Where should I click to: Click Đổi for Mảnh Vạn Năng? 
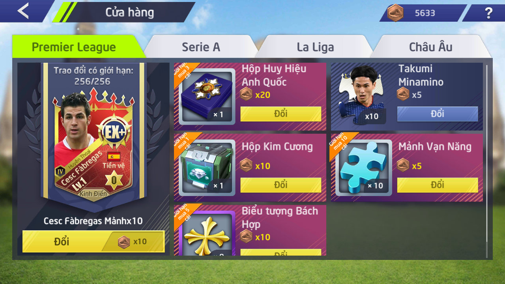pyautogui.click(x=438, y=185)
